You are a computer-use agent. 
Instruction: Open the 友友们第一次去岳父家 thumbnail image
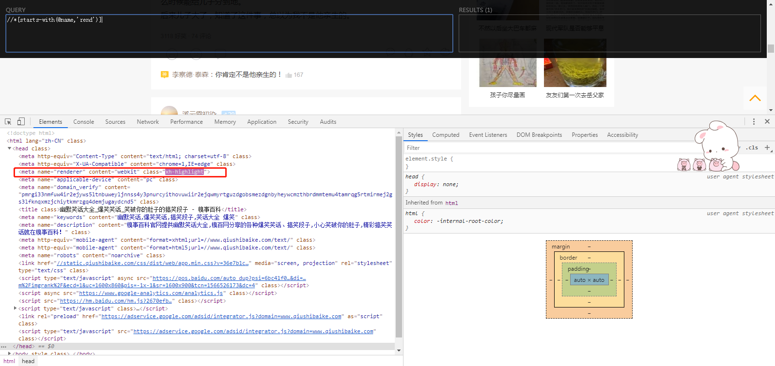click(575, 63)
